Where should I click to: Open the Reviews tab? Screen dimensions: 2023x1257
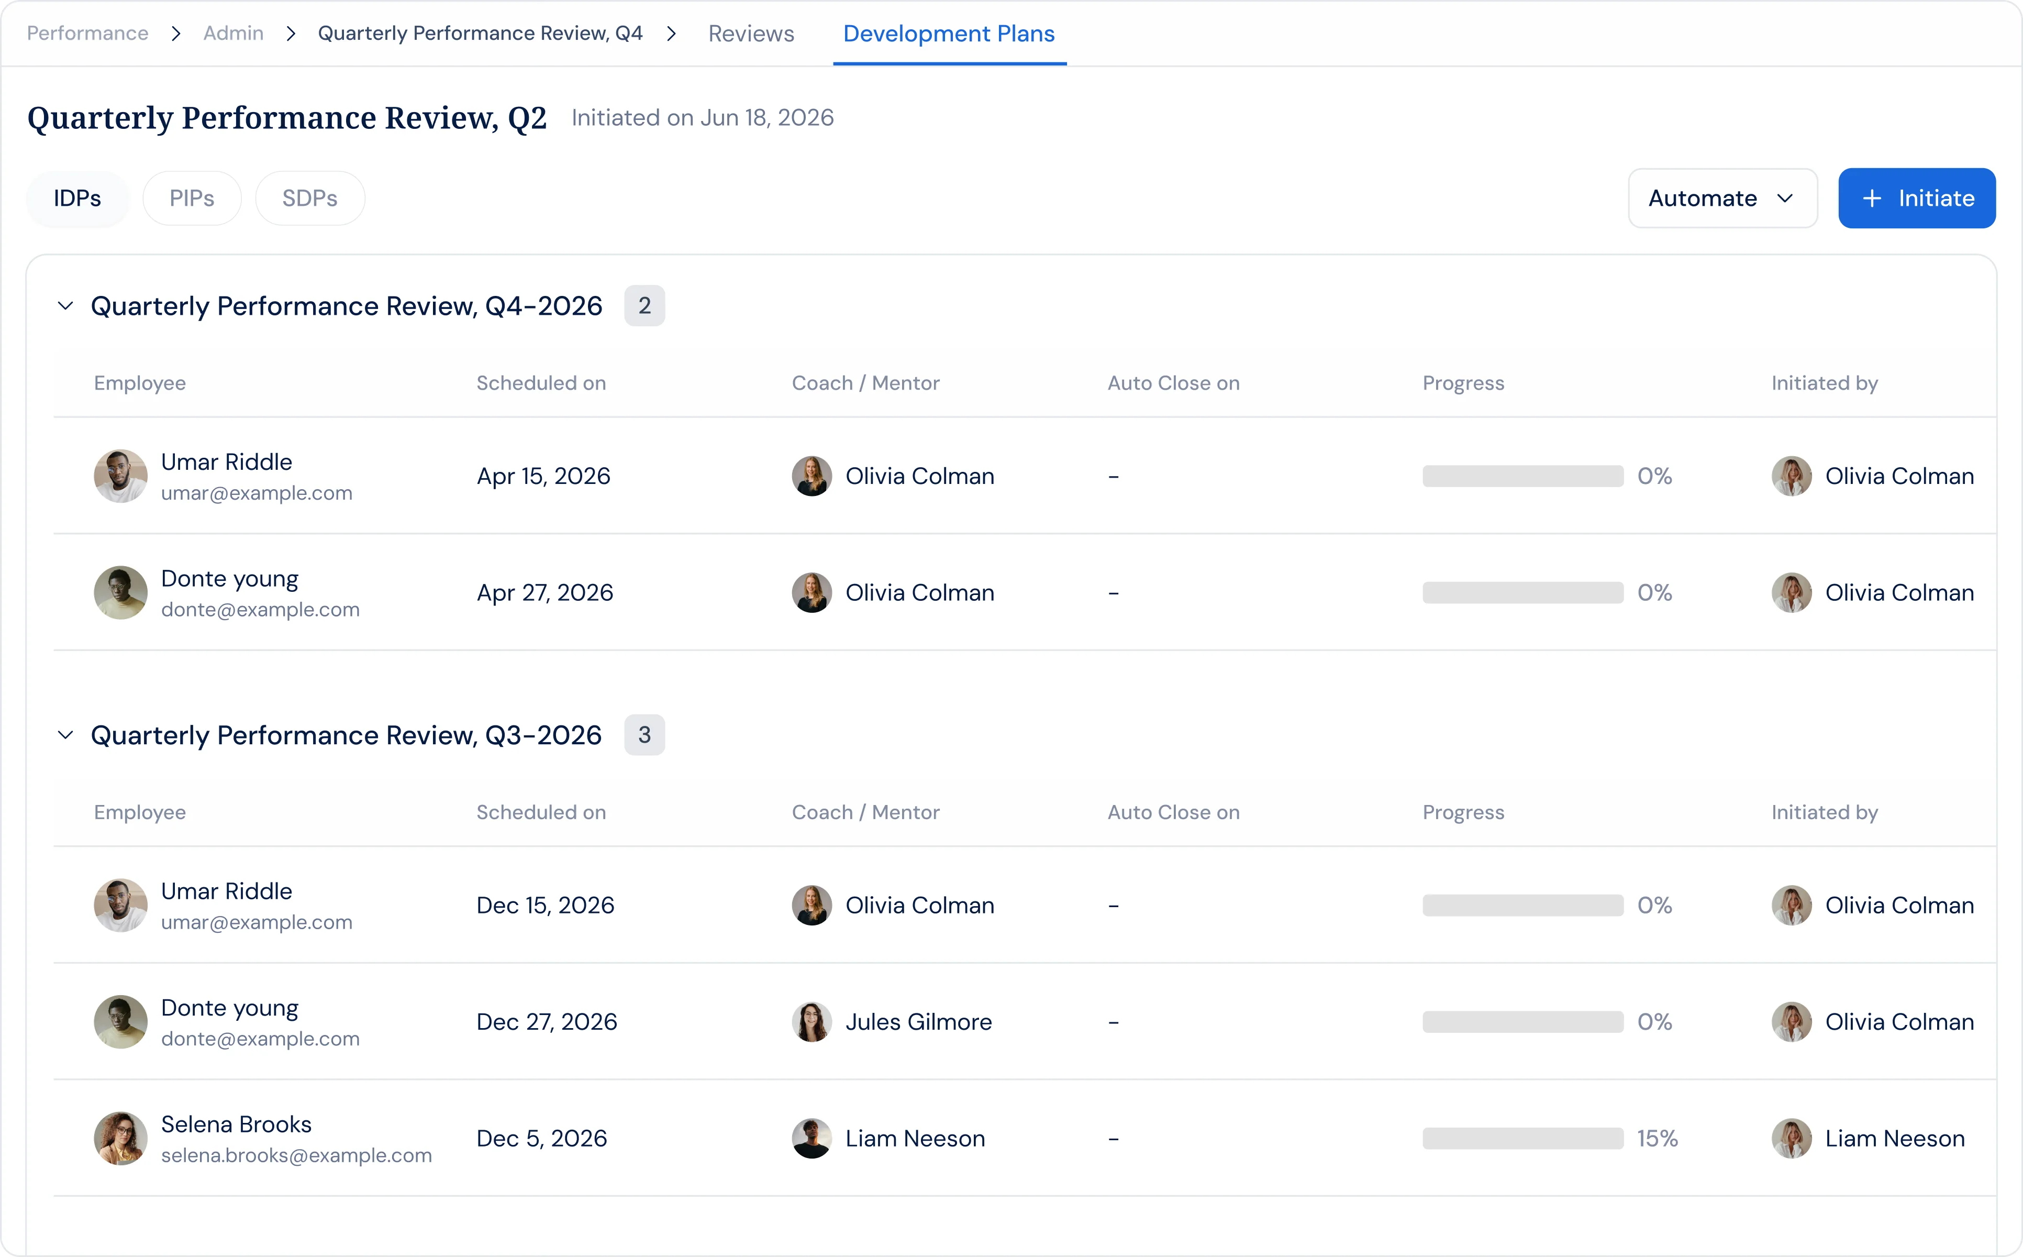click(751, 33)
